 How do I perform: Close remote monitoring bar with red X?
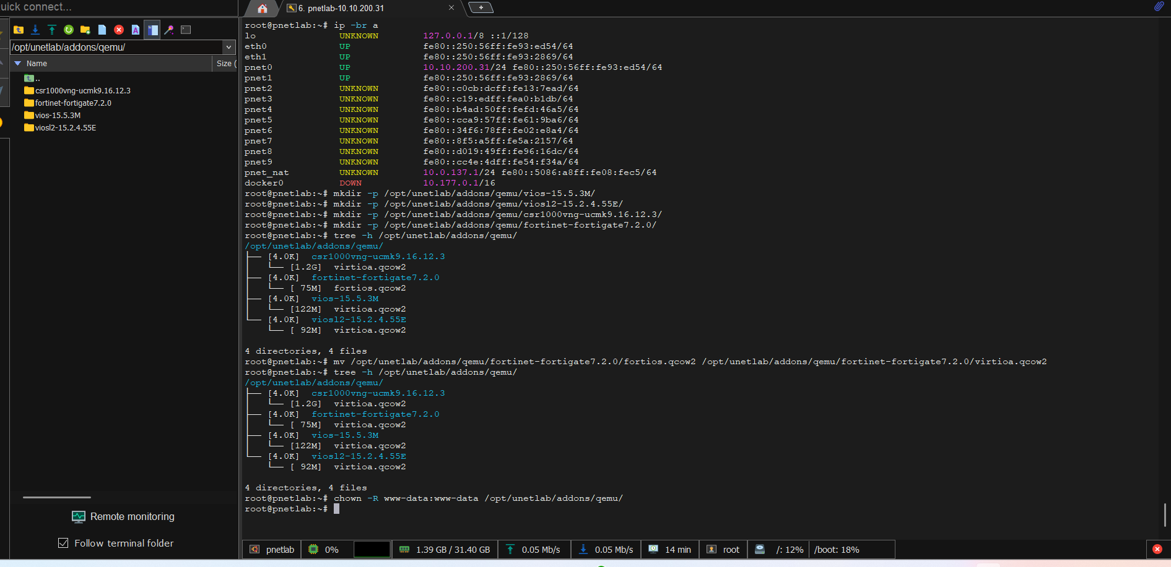(1157, 549)
